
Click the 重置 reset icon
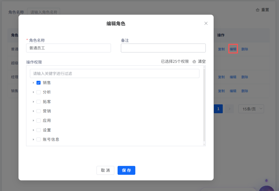(x=258, y=10)
